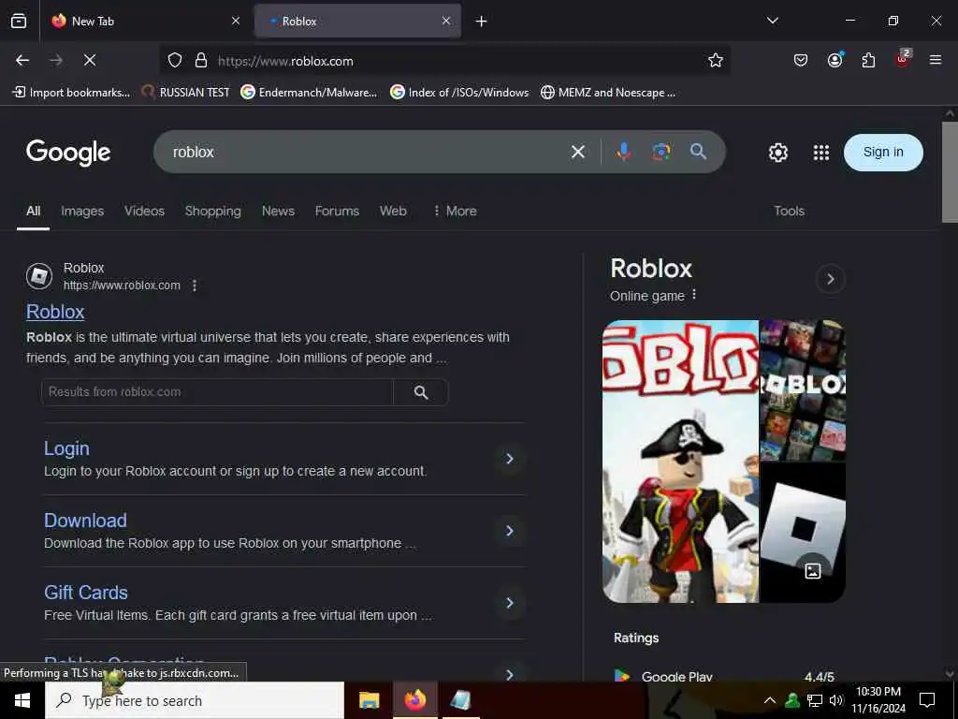Go to Google homepage via logo

pos(68,153)
